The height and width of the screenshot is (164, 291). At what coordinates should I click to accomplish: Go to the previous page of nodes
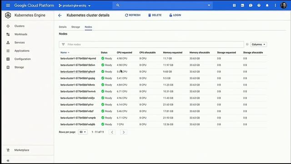[112, 132]
